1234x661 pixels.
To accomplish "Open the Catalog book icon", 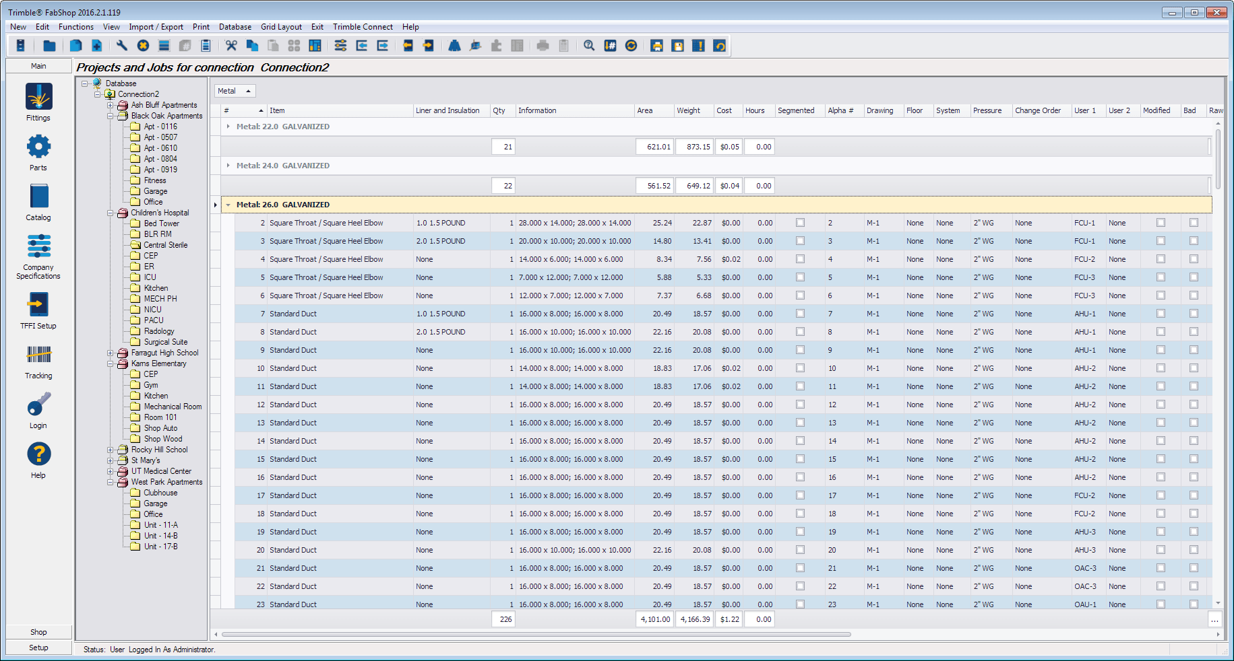I will click(x=38, y=197).
